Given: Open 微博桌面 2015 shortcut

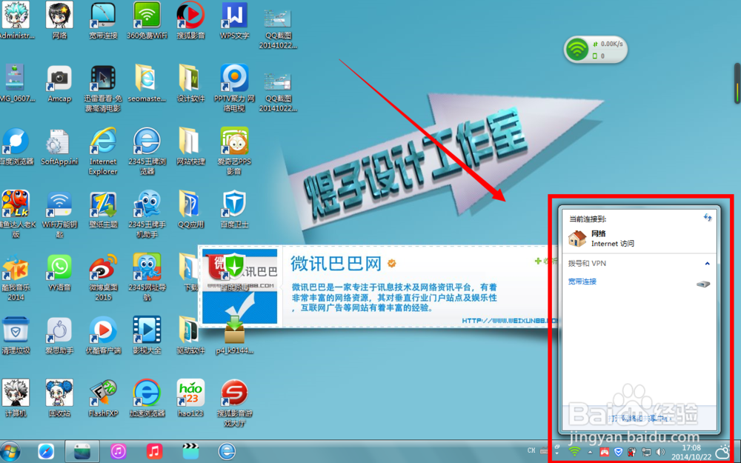Looking at the screenshot, I should pyautogui.click(x=103, y=277).
